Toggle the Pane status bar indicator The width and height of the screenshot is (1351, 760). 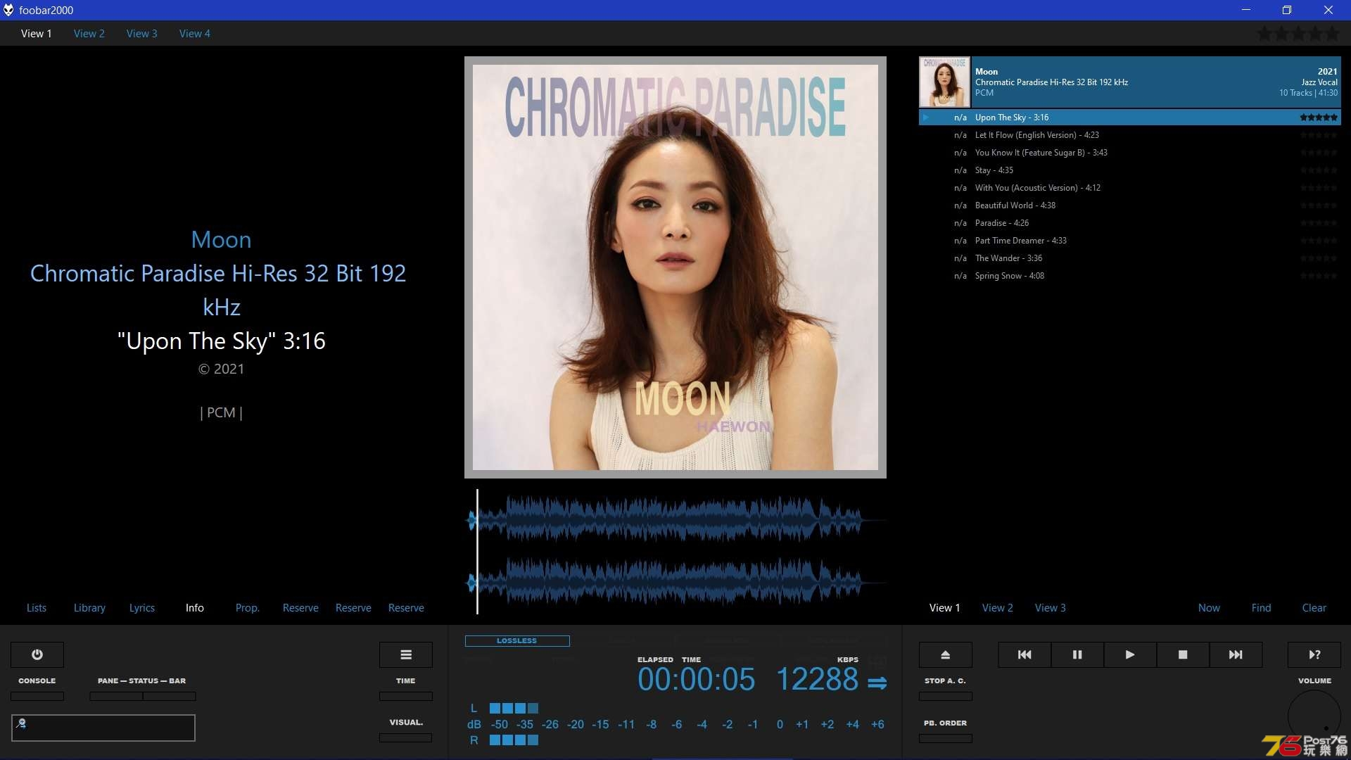click(x=143, y=696)
